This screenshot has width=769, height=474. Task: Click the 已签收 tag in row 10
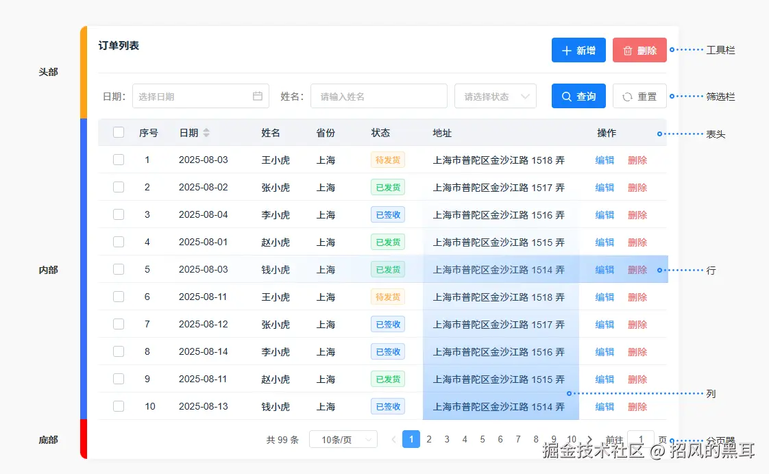pyautogui.click(x=388, y=407)
